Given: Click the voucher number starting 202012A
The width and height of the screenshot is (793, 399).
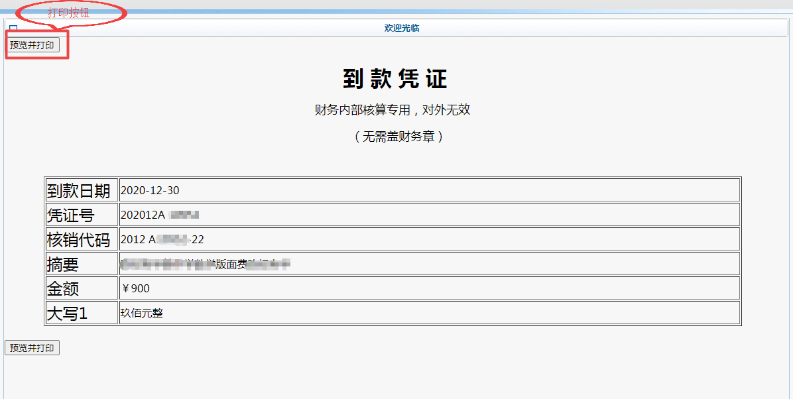Looking at the screenshot, I should 159,215.
